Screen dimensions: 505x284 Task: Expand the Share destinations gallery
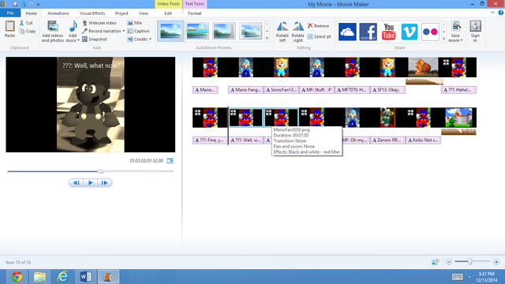(443, 39)
